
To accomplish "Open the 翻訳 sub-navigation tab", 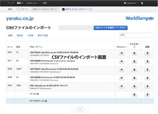I will (x=10, y=9).
